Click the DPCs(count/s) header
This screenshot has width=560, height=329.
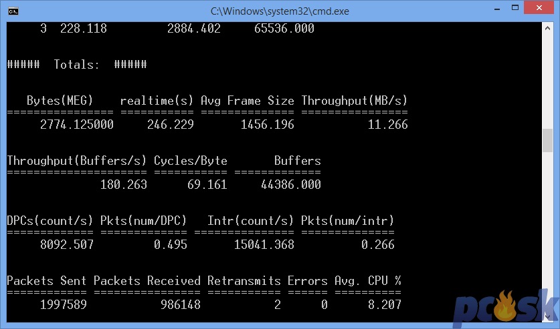click(x=50, y=221)
